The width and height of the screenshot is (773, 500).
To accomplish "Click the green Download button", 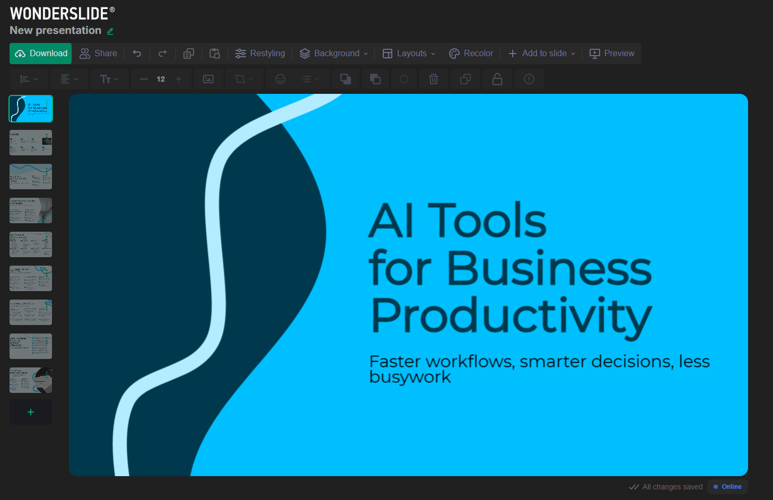I will tap(41, 54).
